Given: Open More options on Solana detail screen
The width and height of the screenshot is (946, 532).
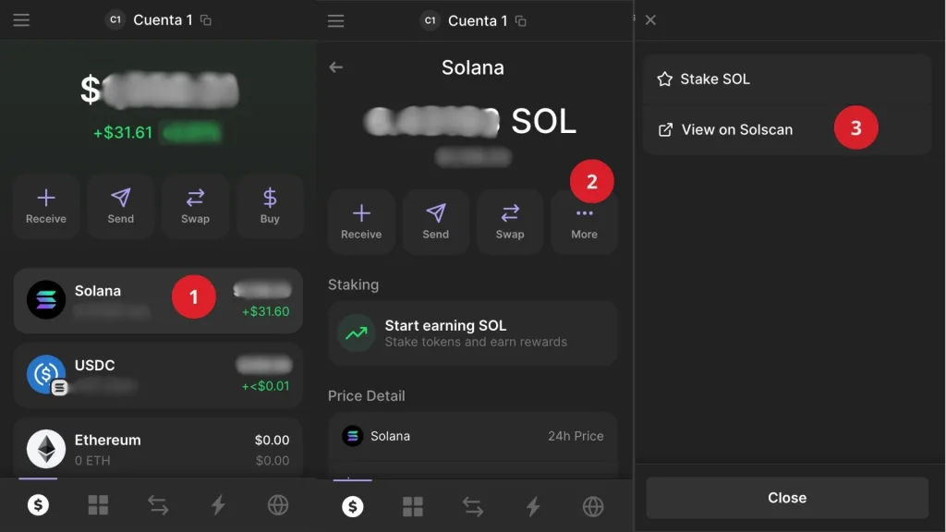Looking at the screenshot, I should tap(585, 222).
